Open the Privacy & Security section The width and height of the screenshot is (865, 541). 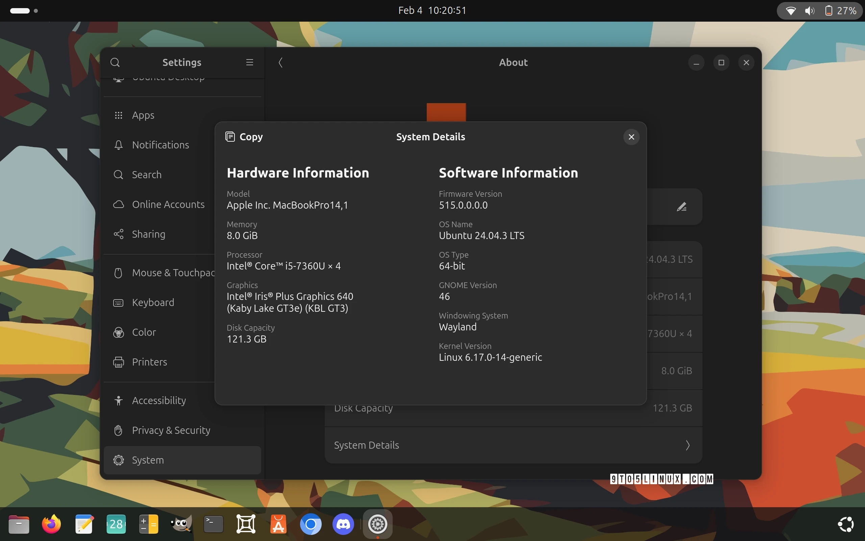(x=171, y=430)
